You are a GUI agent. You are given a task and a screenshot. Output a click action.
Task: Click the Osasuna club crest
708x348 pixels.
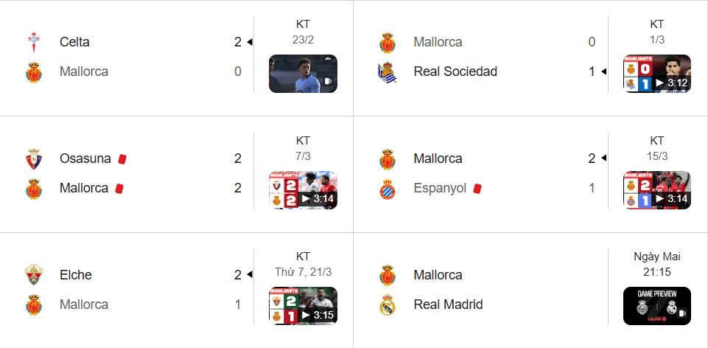click(x=33, y=159)
